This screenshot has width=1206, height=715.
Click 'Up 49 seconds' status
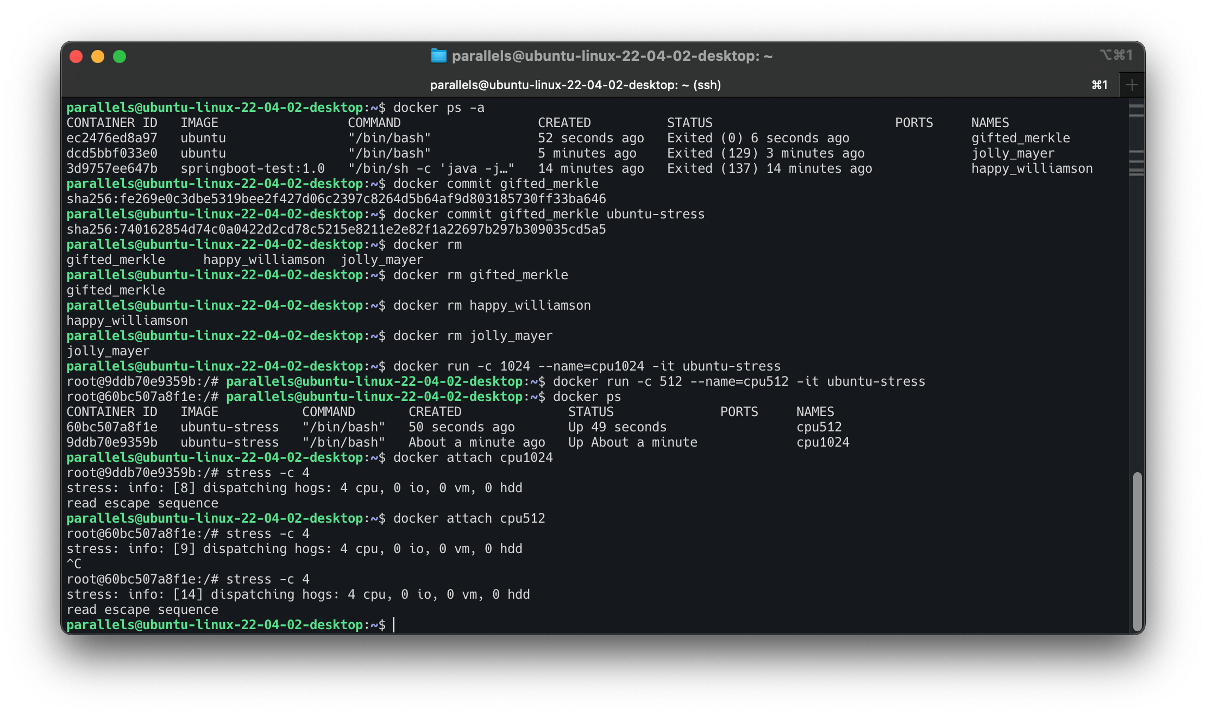(x=617, y=427)
